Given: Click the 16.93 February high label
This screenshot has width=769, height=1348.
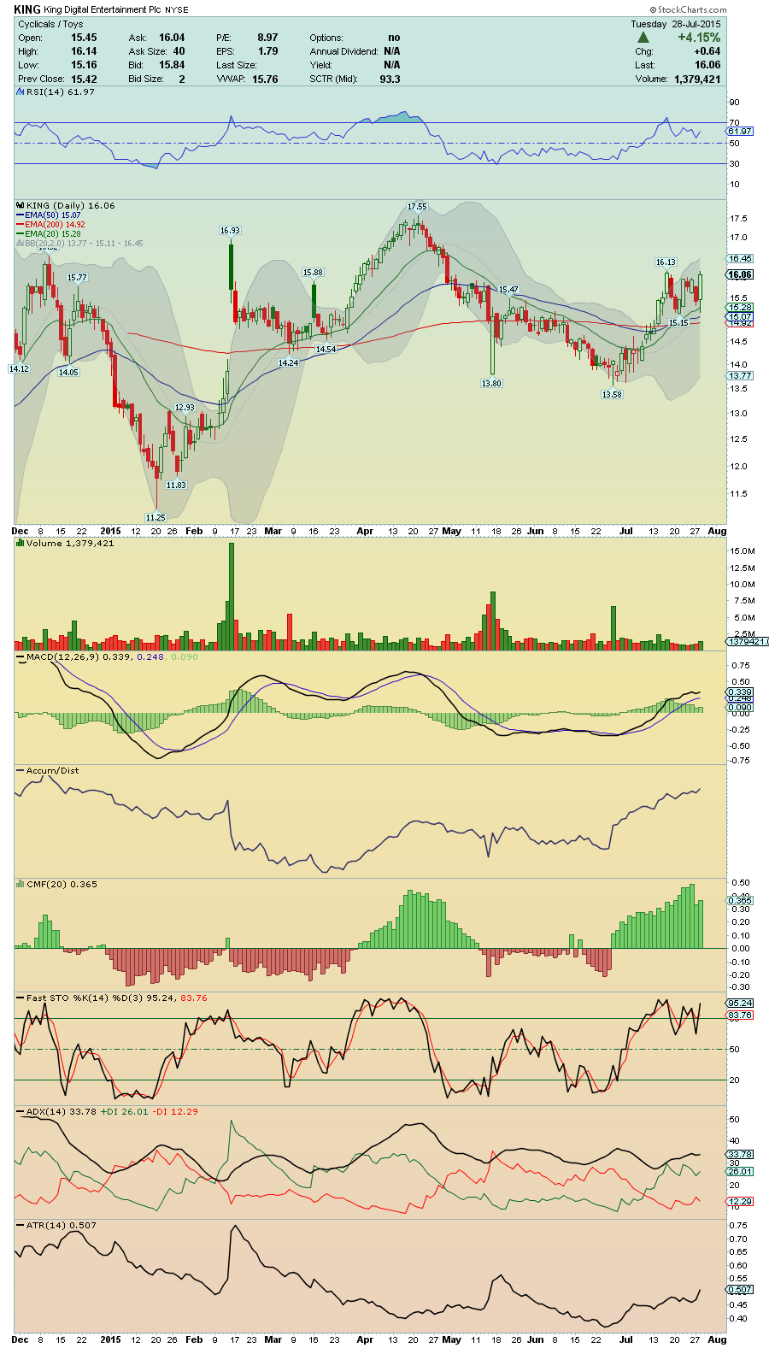Looking at the screenshot, I should 230,231.
